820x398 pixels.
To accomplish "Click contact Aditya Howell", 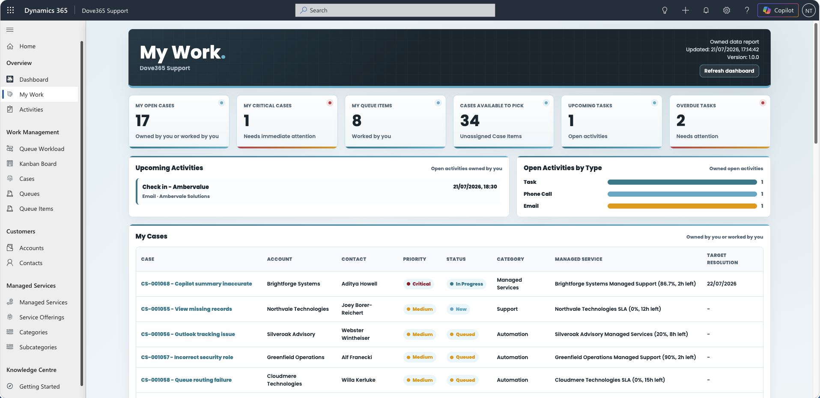I will [x=359, y=284].
